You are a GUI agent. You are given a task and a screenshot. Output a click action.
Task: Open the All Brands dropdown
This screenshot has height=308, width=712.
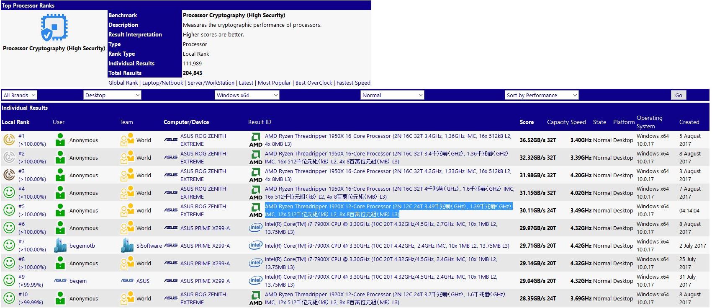19,95
